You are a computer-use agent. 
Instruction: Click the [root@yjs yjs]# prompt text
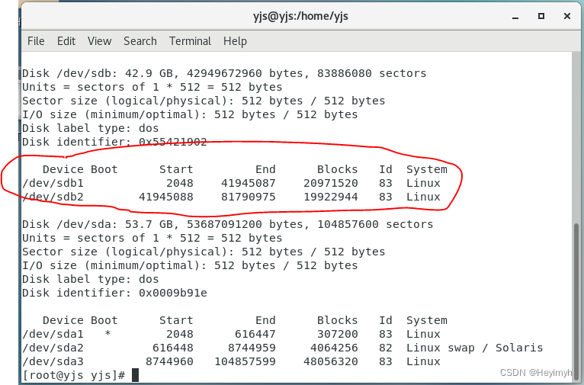point(74,375)
